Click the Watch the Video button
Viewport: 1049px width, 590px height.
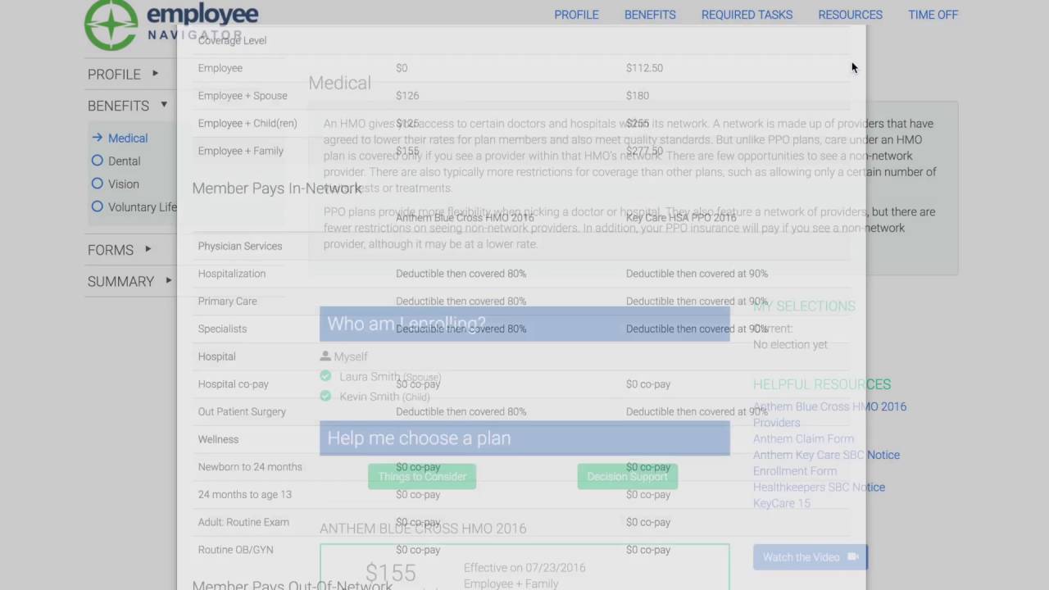coord(810,557)
